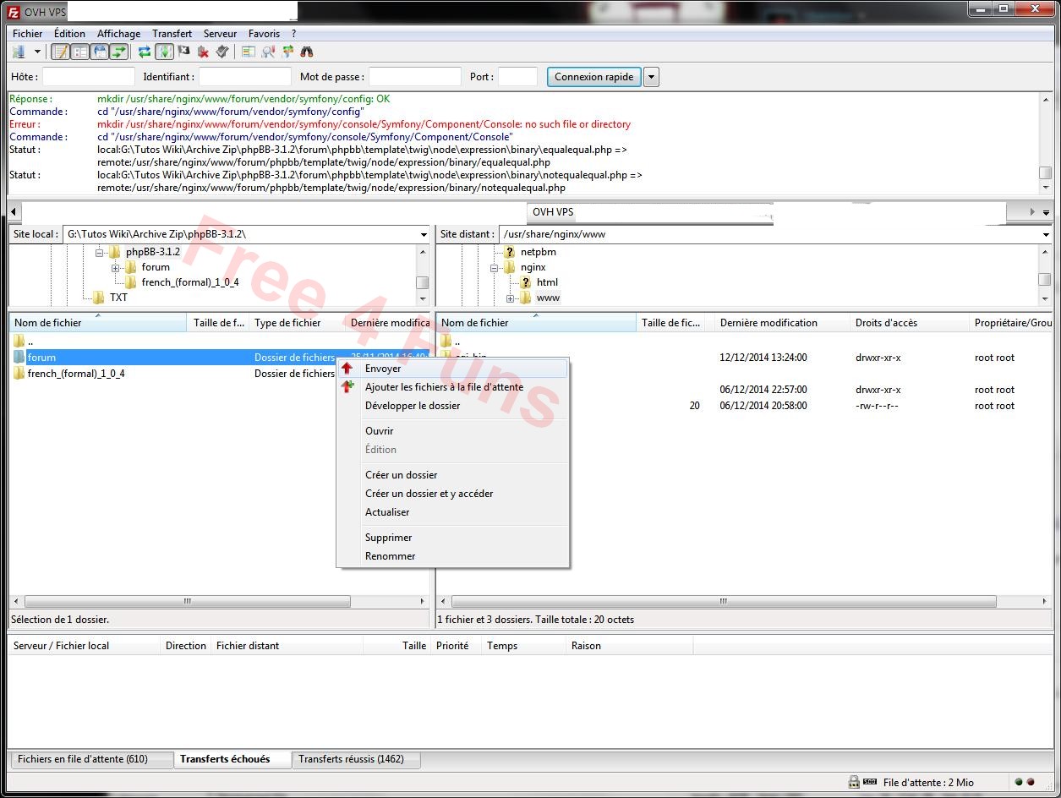Image resolution: width=1061 pixels, height=798 pixels.
Task: Enable directory comparison view
Action: pos(249,51)
